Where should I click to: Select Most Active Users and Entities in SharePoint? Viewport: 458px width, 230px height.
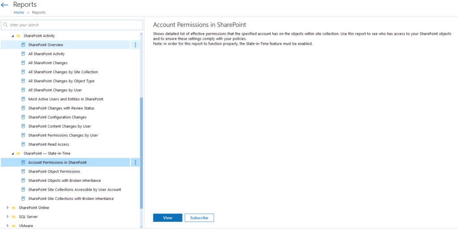65,99
